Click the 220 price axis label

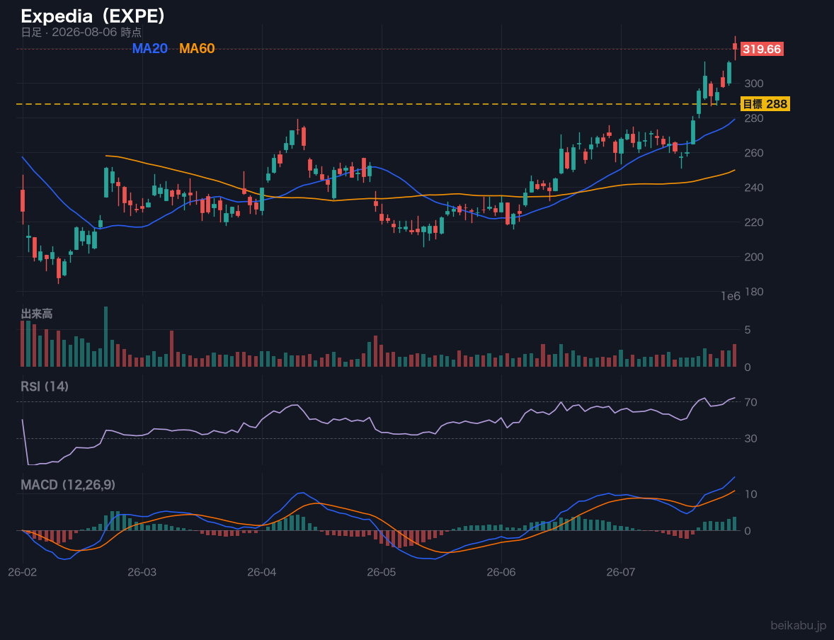754,222
